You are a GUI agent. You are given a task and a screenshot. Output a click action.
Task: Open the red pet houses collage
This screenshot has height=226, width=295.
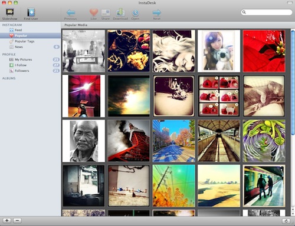tap(219, 96)
